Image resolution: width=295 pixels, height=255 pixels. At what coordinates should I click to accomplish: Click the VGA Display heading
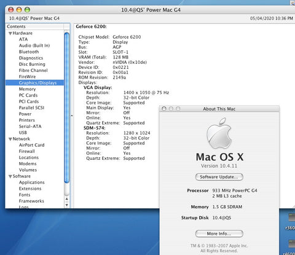[98, 88]
